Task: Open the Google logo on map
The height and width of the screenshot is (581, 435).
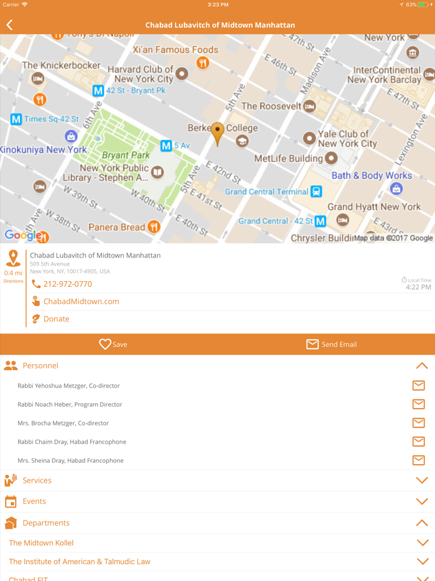Action: click(x=22, y=235)
